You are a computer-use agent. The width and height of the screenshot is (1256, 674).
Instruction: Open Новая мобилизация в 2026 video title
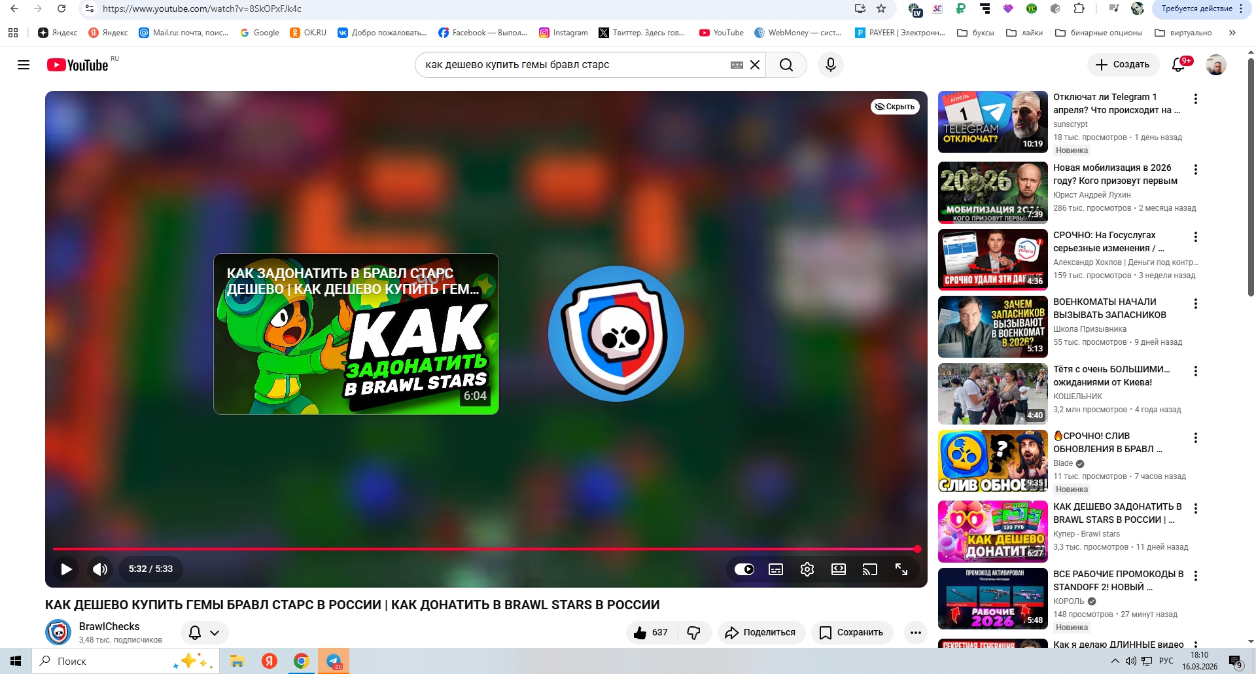(1115, 174)
